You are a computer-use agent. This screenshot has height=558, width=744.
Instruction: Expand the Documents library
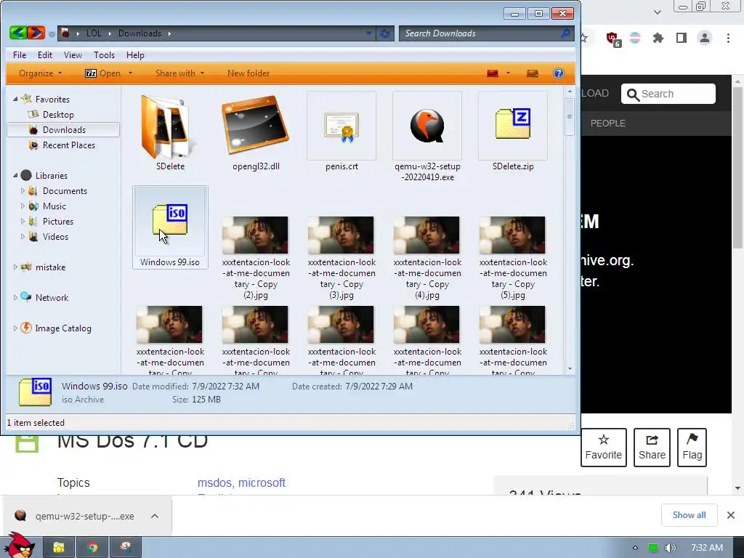tap(23, 191)
